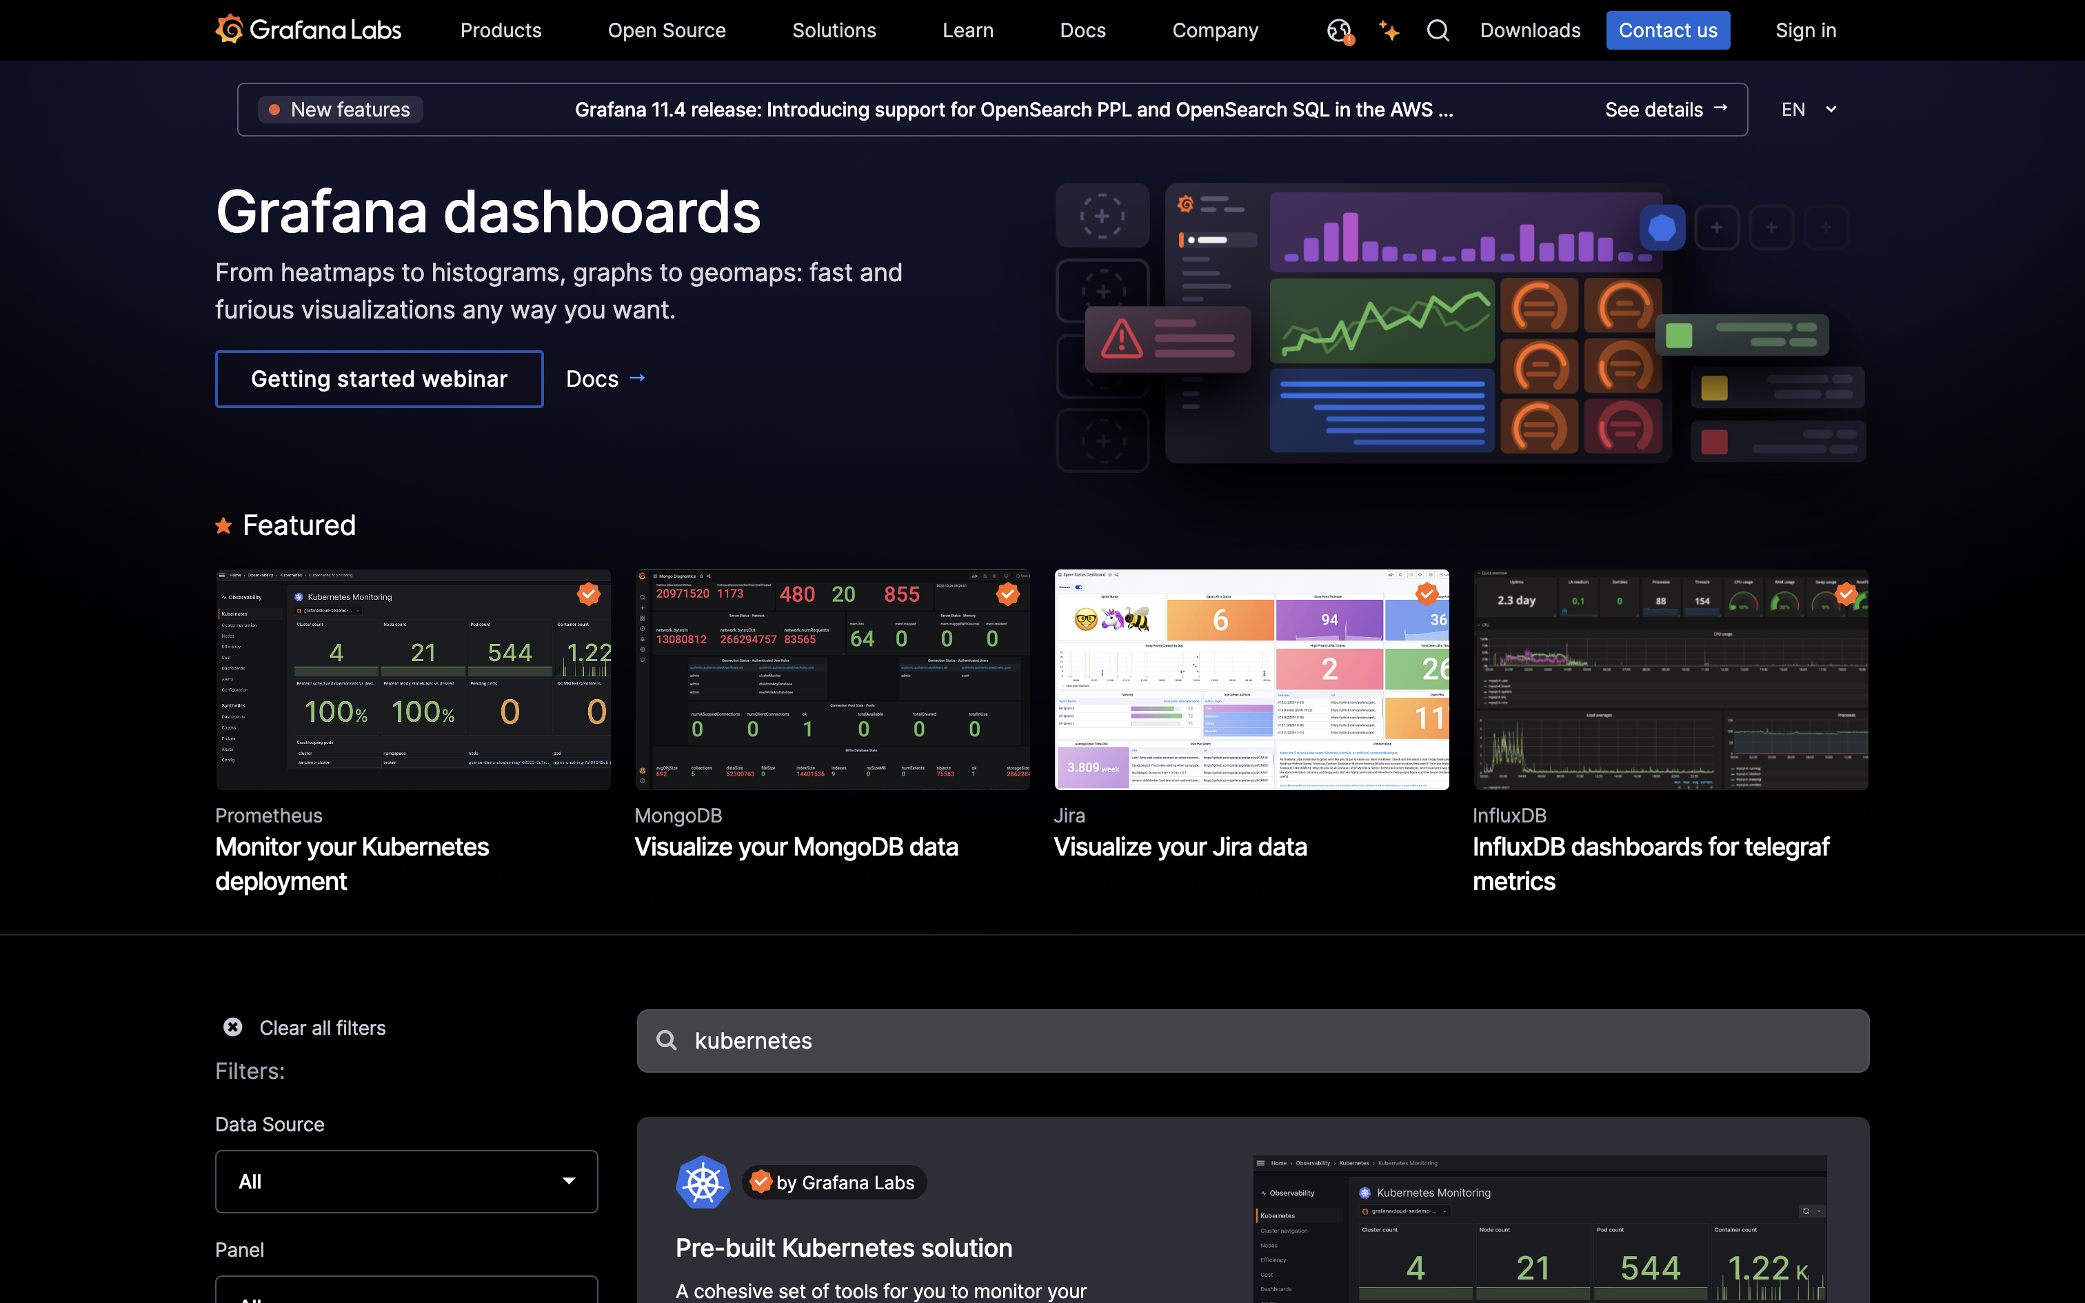This screenshot has width=2085, height=1303.
Task: Click the verified badge on MongoDB thumbnail
Action: click(x=1008, y=593)
